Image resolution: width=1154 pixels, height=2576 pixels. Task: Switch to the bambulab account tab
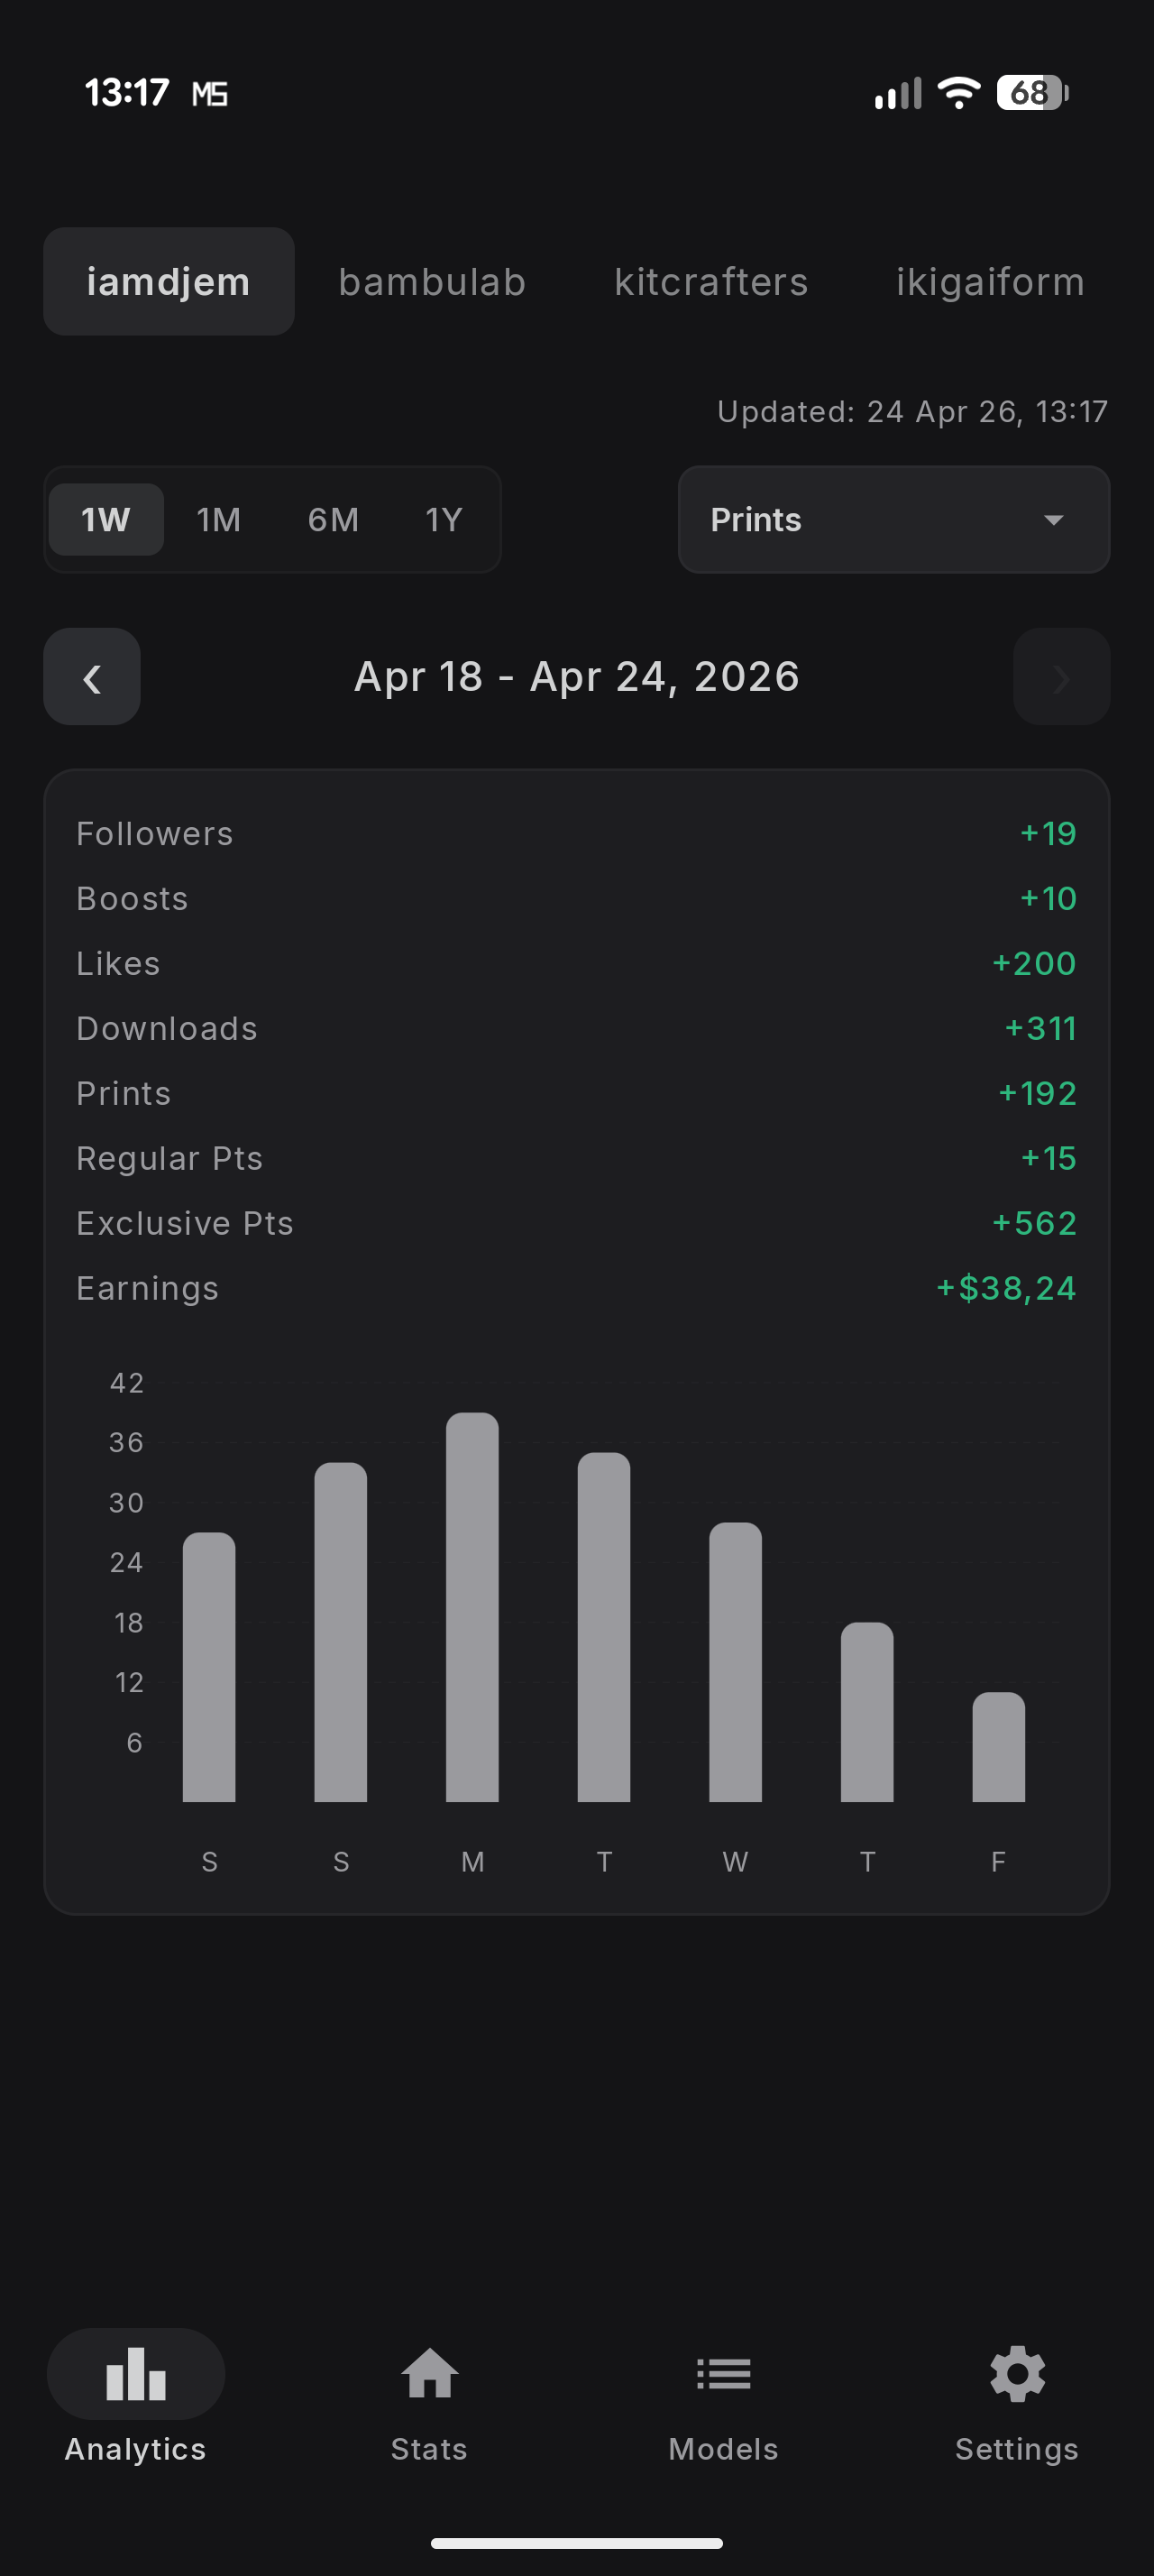coord(432,282)
